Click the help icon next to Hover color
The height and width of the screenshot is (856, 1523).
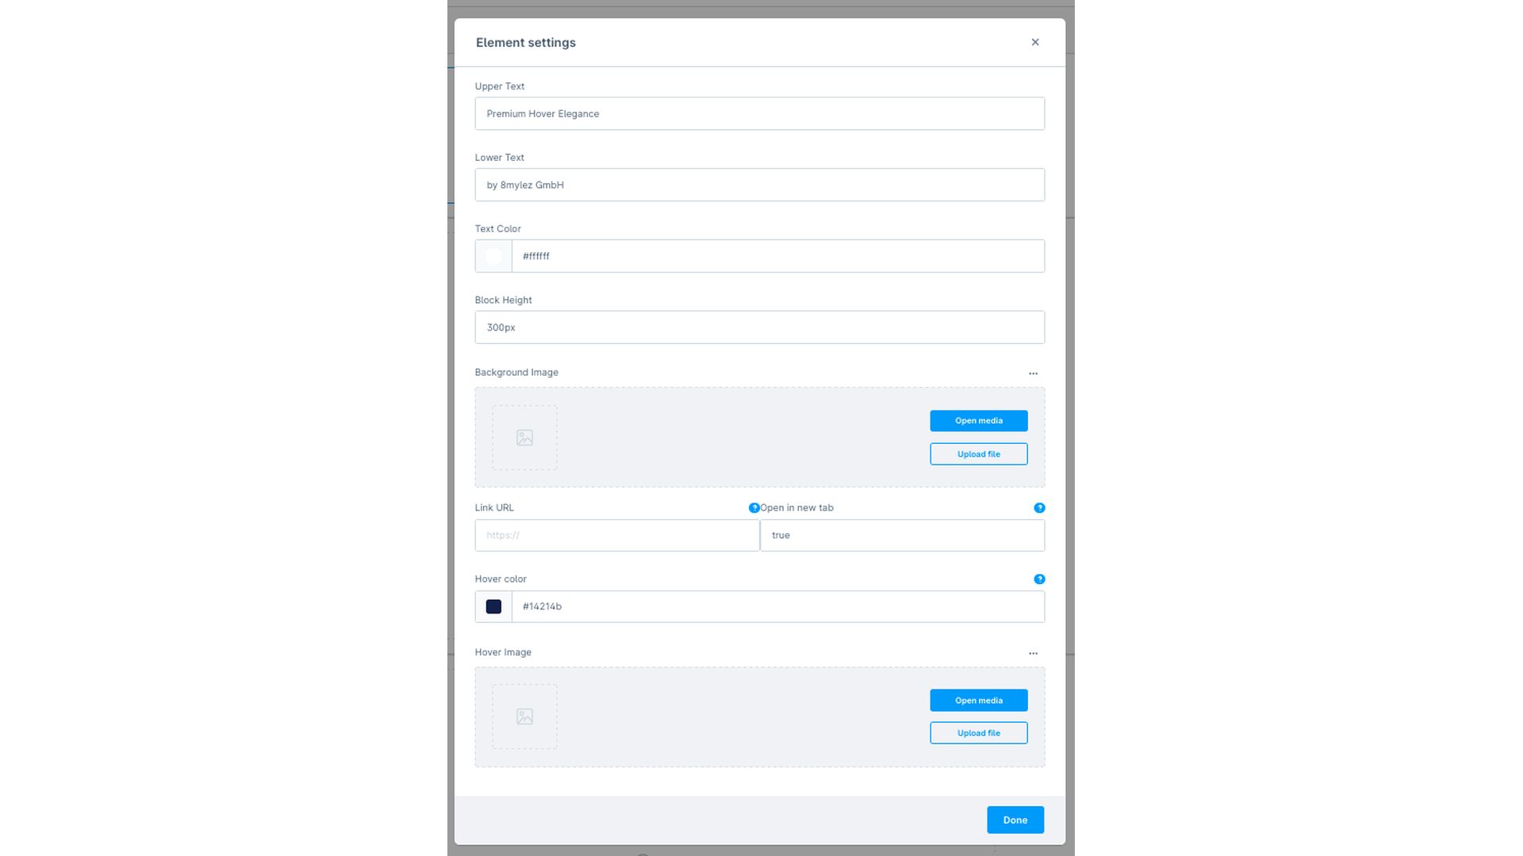coord(1040,579)
